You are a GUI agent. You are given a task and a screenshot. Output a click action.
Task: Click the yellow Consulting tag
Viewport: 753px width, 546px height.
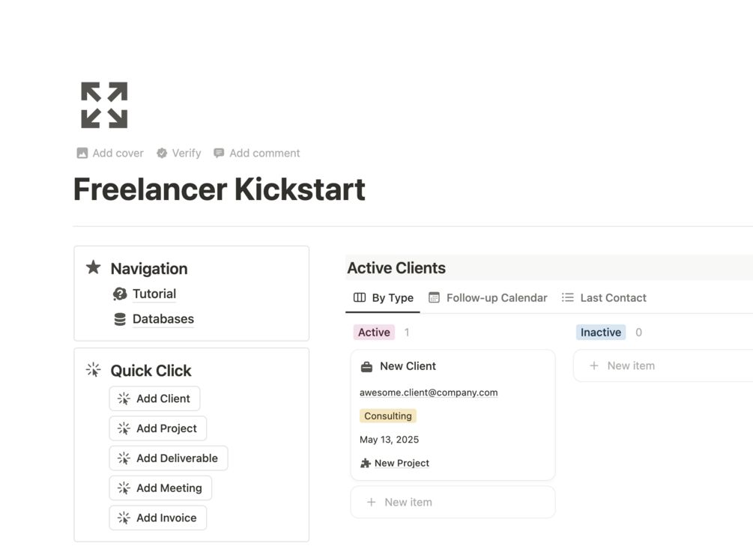click(x=388, y=416)
